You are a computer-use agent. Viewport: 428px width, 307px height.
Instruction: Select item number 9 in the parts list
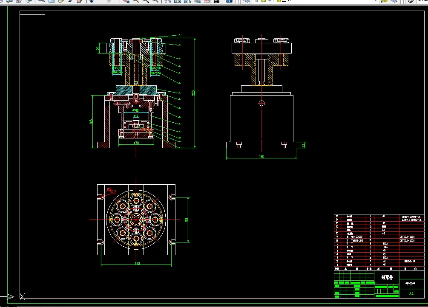point(337,237)
